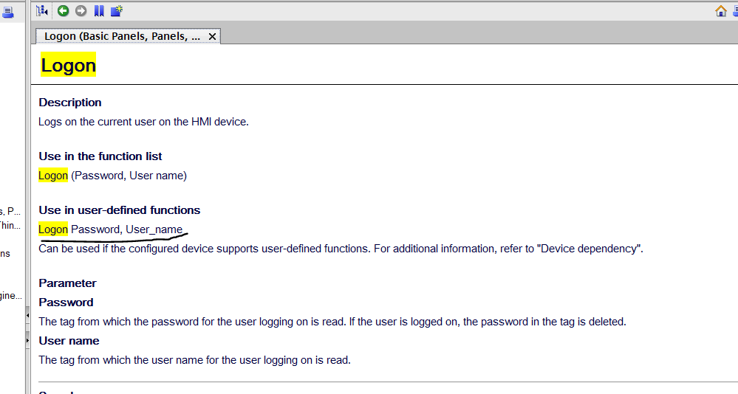This screenshot has width=738, height=394.
Task: Click the gray forward arrow
Action: (81, 10)
